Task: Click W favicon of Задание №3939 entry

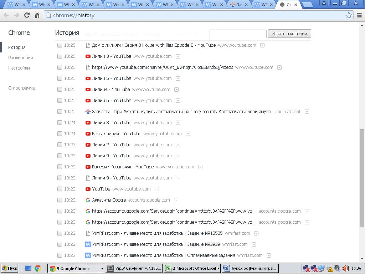Action: [x=88, y=244]
